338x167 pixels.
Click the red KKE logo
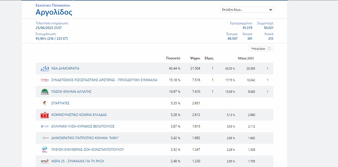point(45,115)
